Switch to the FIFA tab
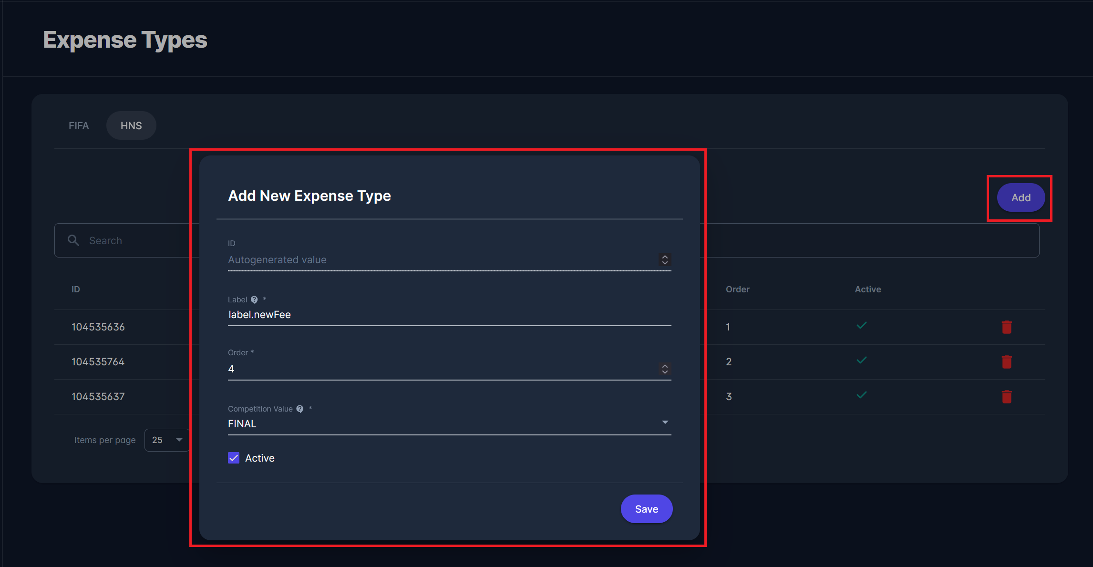The height and width of the screenshot is (567, 1093). 79,126
